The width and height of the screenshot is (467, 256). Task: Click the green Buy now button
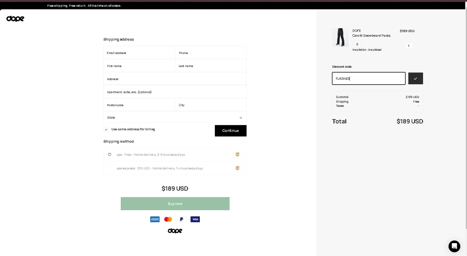tap(175, 204)
